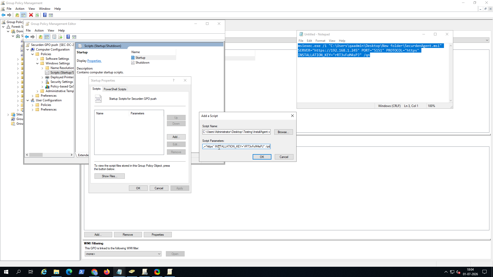Image resolution: width=493 pixels, height=277 pixels.
Task: Collapse Forest node in management tree
Action: point(3,27)
